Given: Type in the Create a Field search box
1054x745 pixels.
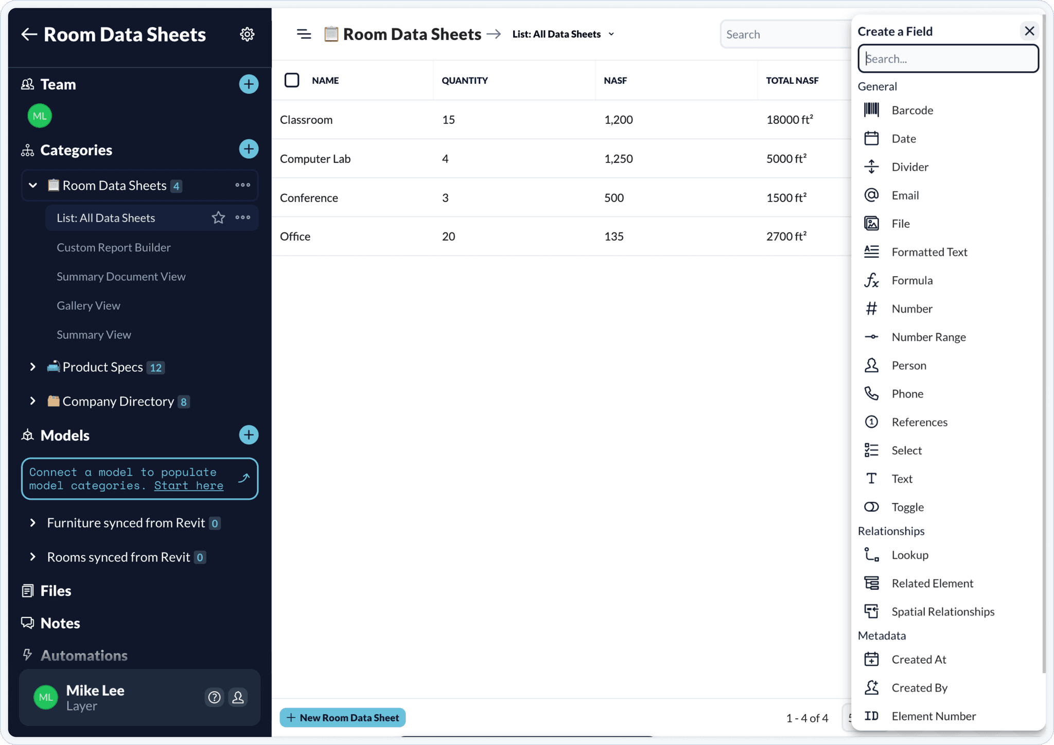Looking at the screenshot, I should pyautogui.click(x=947, y=58).
